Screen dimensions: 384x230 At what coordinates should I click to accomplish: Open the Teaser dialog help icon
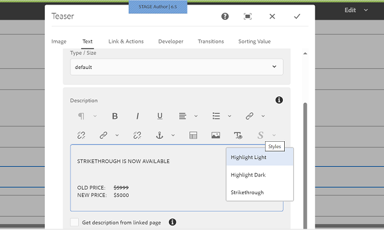coord(225,17)
